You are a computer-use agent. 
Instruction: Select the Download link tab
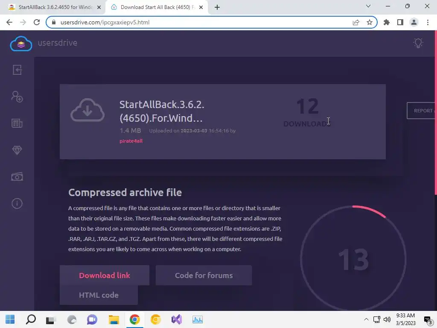[x=105, y=275]
